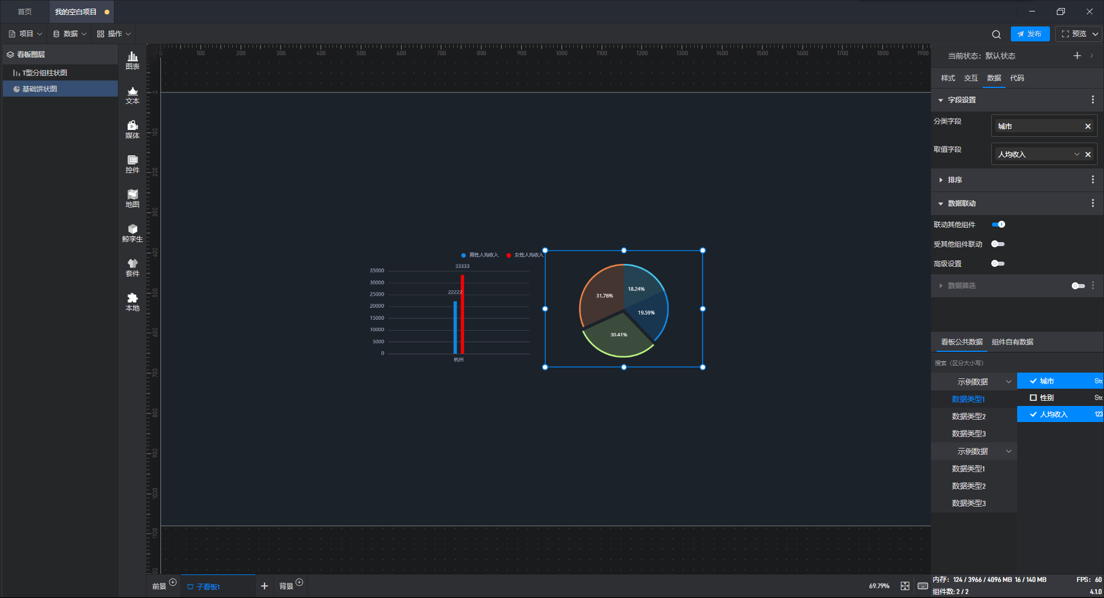Select the pie chart on canvas
The height and width of the screenshot is (598, 1104).
pos(624,310)
